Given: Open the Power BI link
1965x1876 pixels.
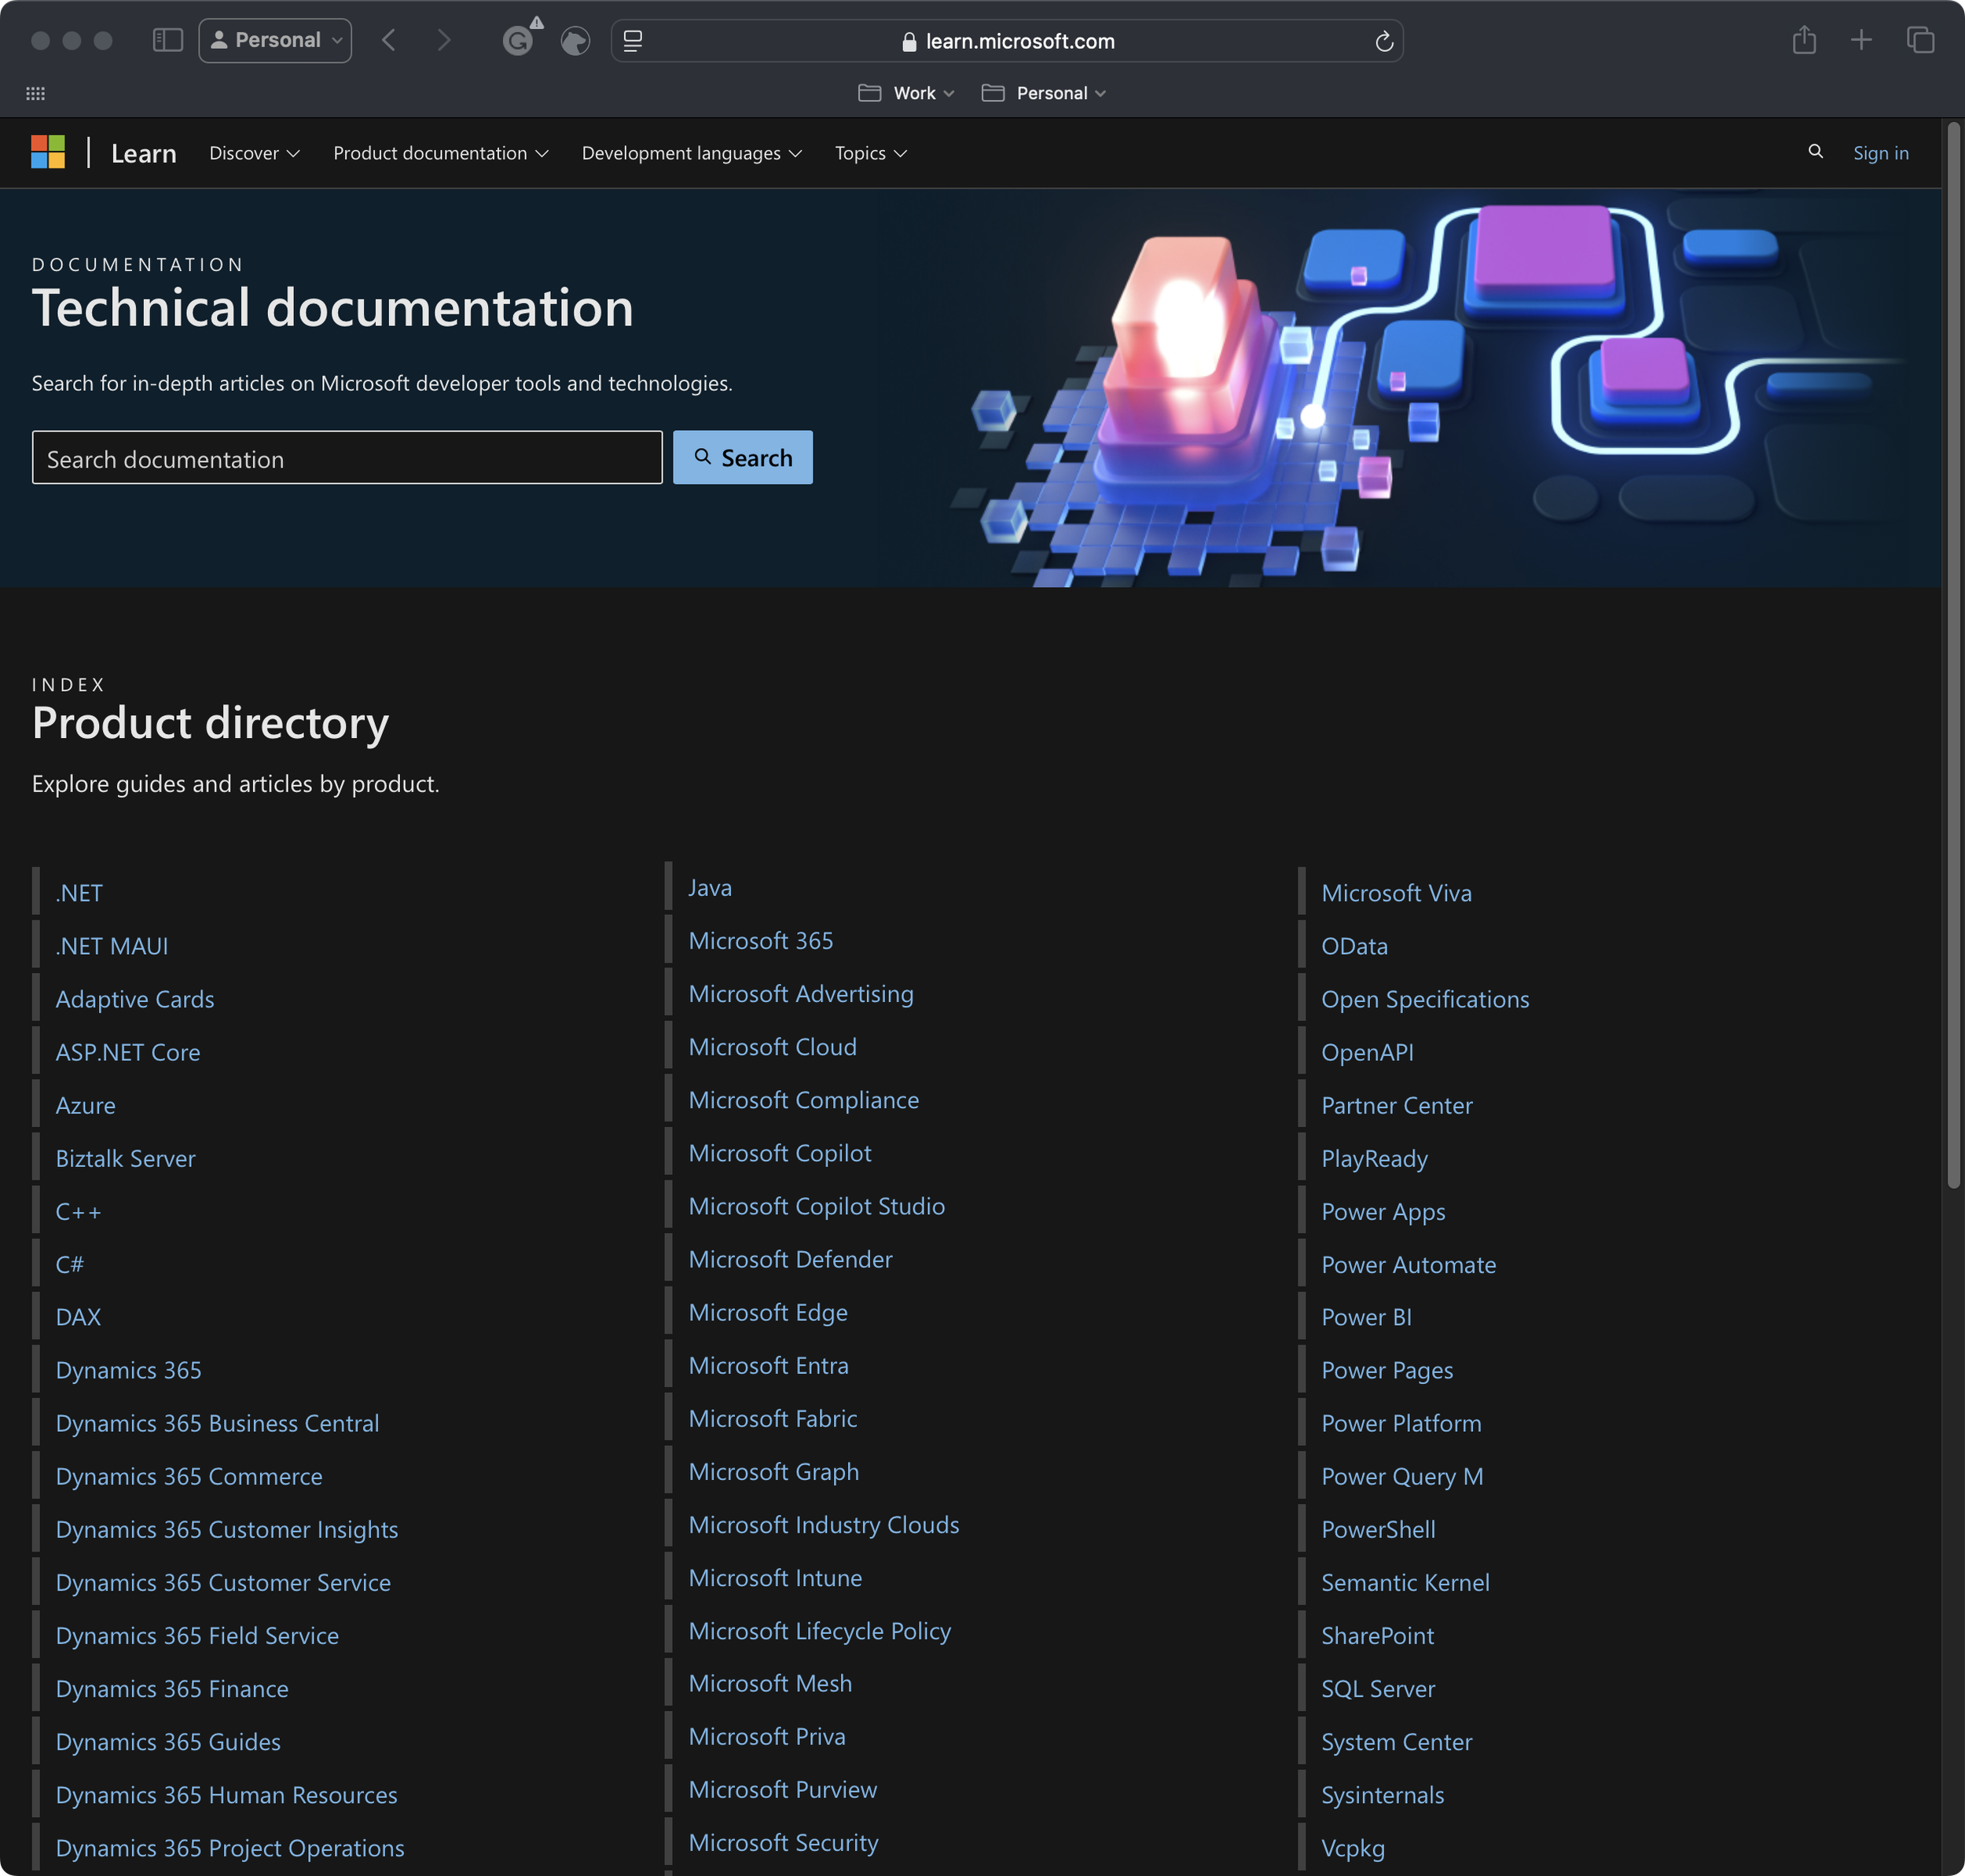Looking at the screenshot, I should pos(1366,1317).
